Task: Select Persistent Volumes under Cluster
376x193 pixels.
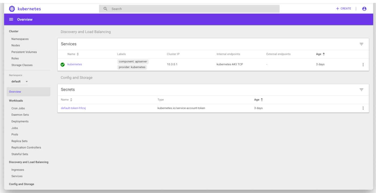Action: coord(24,52)
